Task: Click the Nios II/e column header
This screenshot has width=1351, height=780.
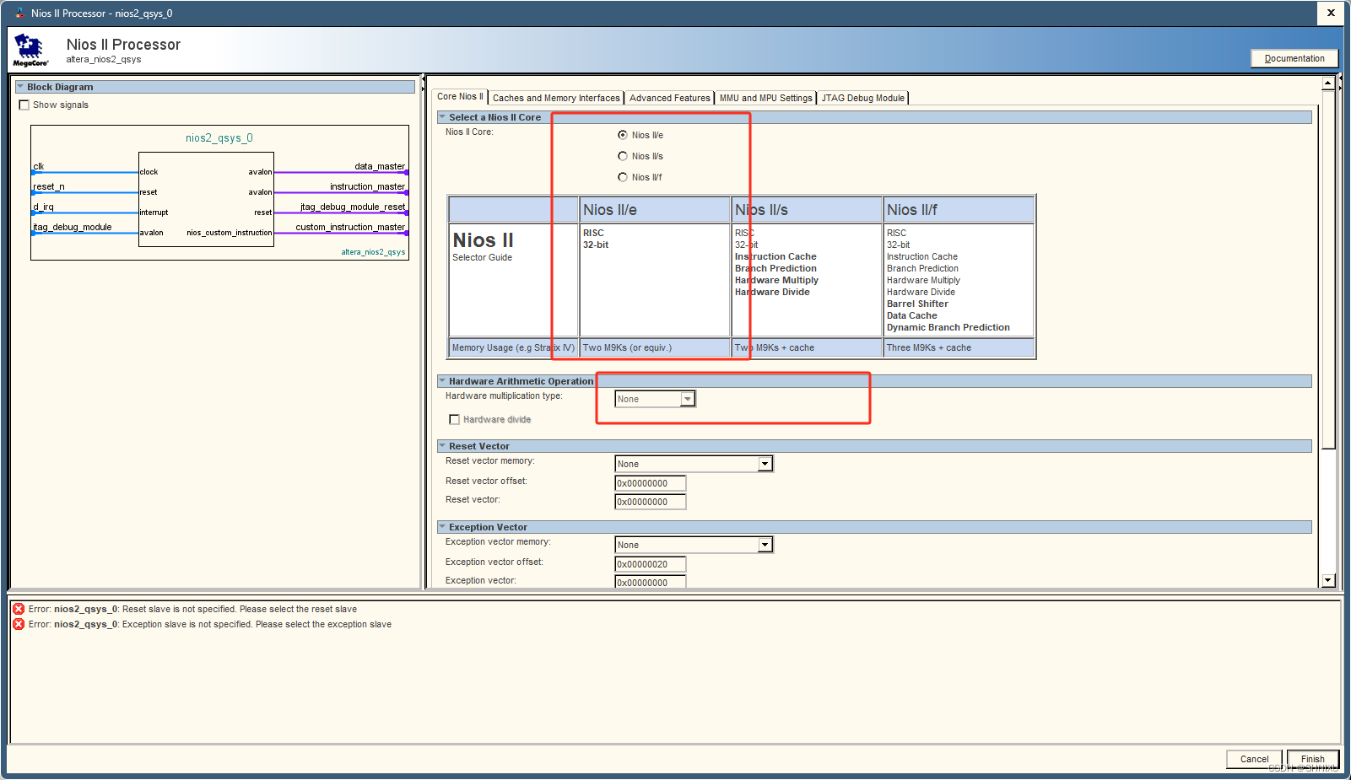Action: [655, 210]
